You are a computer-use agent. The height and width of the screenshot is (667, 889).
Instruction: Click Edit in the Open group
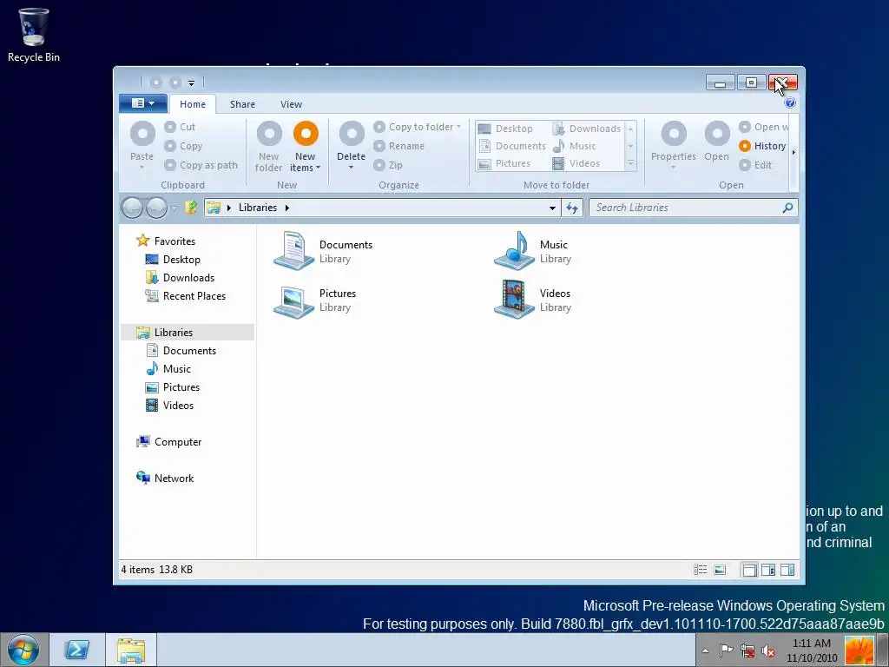tap(755, 165)
